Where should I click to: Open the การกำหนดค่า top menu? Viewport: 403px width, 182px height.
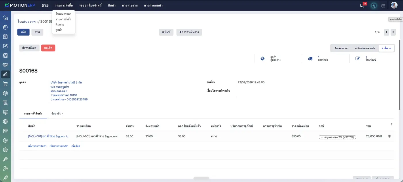coord(153,5)
